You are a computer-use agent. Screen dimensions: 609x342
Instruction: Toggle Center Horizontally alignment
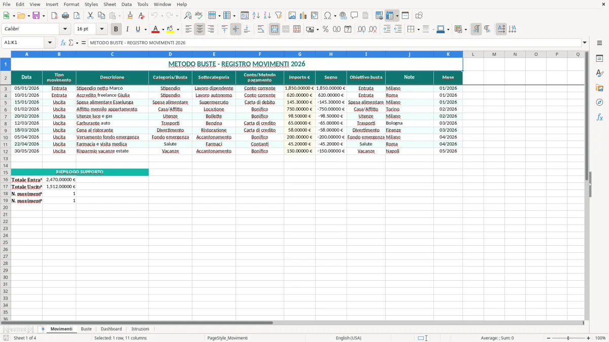click(x=199, y=29)
